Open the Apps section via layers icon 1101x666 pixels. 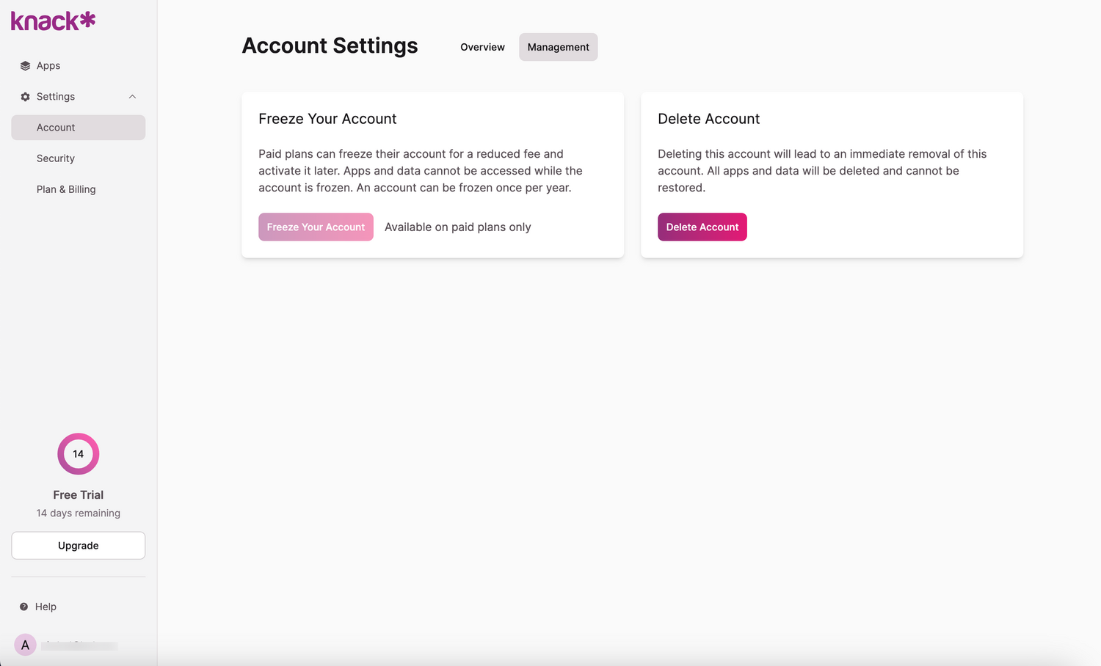click(26, 65)
